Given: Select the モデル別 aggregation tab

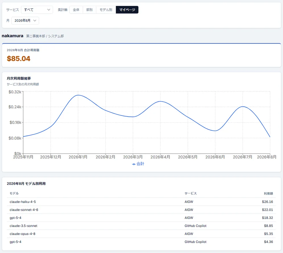Looking at the screenshot, I should (106, 10).
